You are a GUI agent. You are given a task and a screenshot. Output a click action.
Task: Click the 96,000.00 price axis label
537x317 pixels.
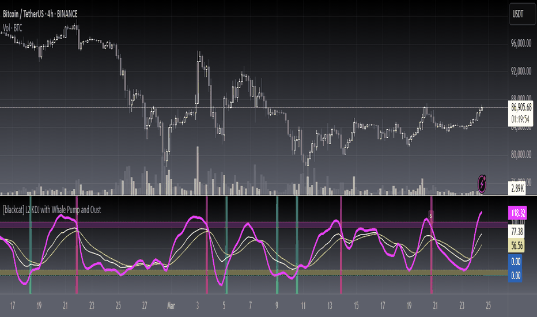(x=521, y=43)
